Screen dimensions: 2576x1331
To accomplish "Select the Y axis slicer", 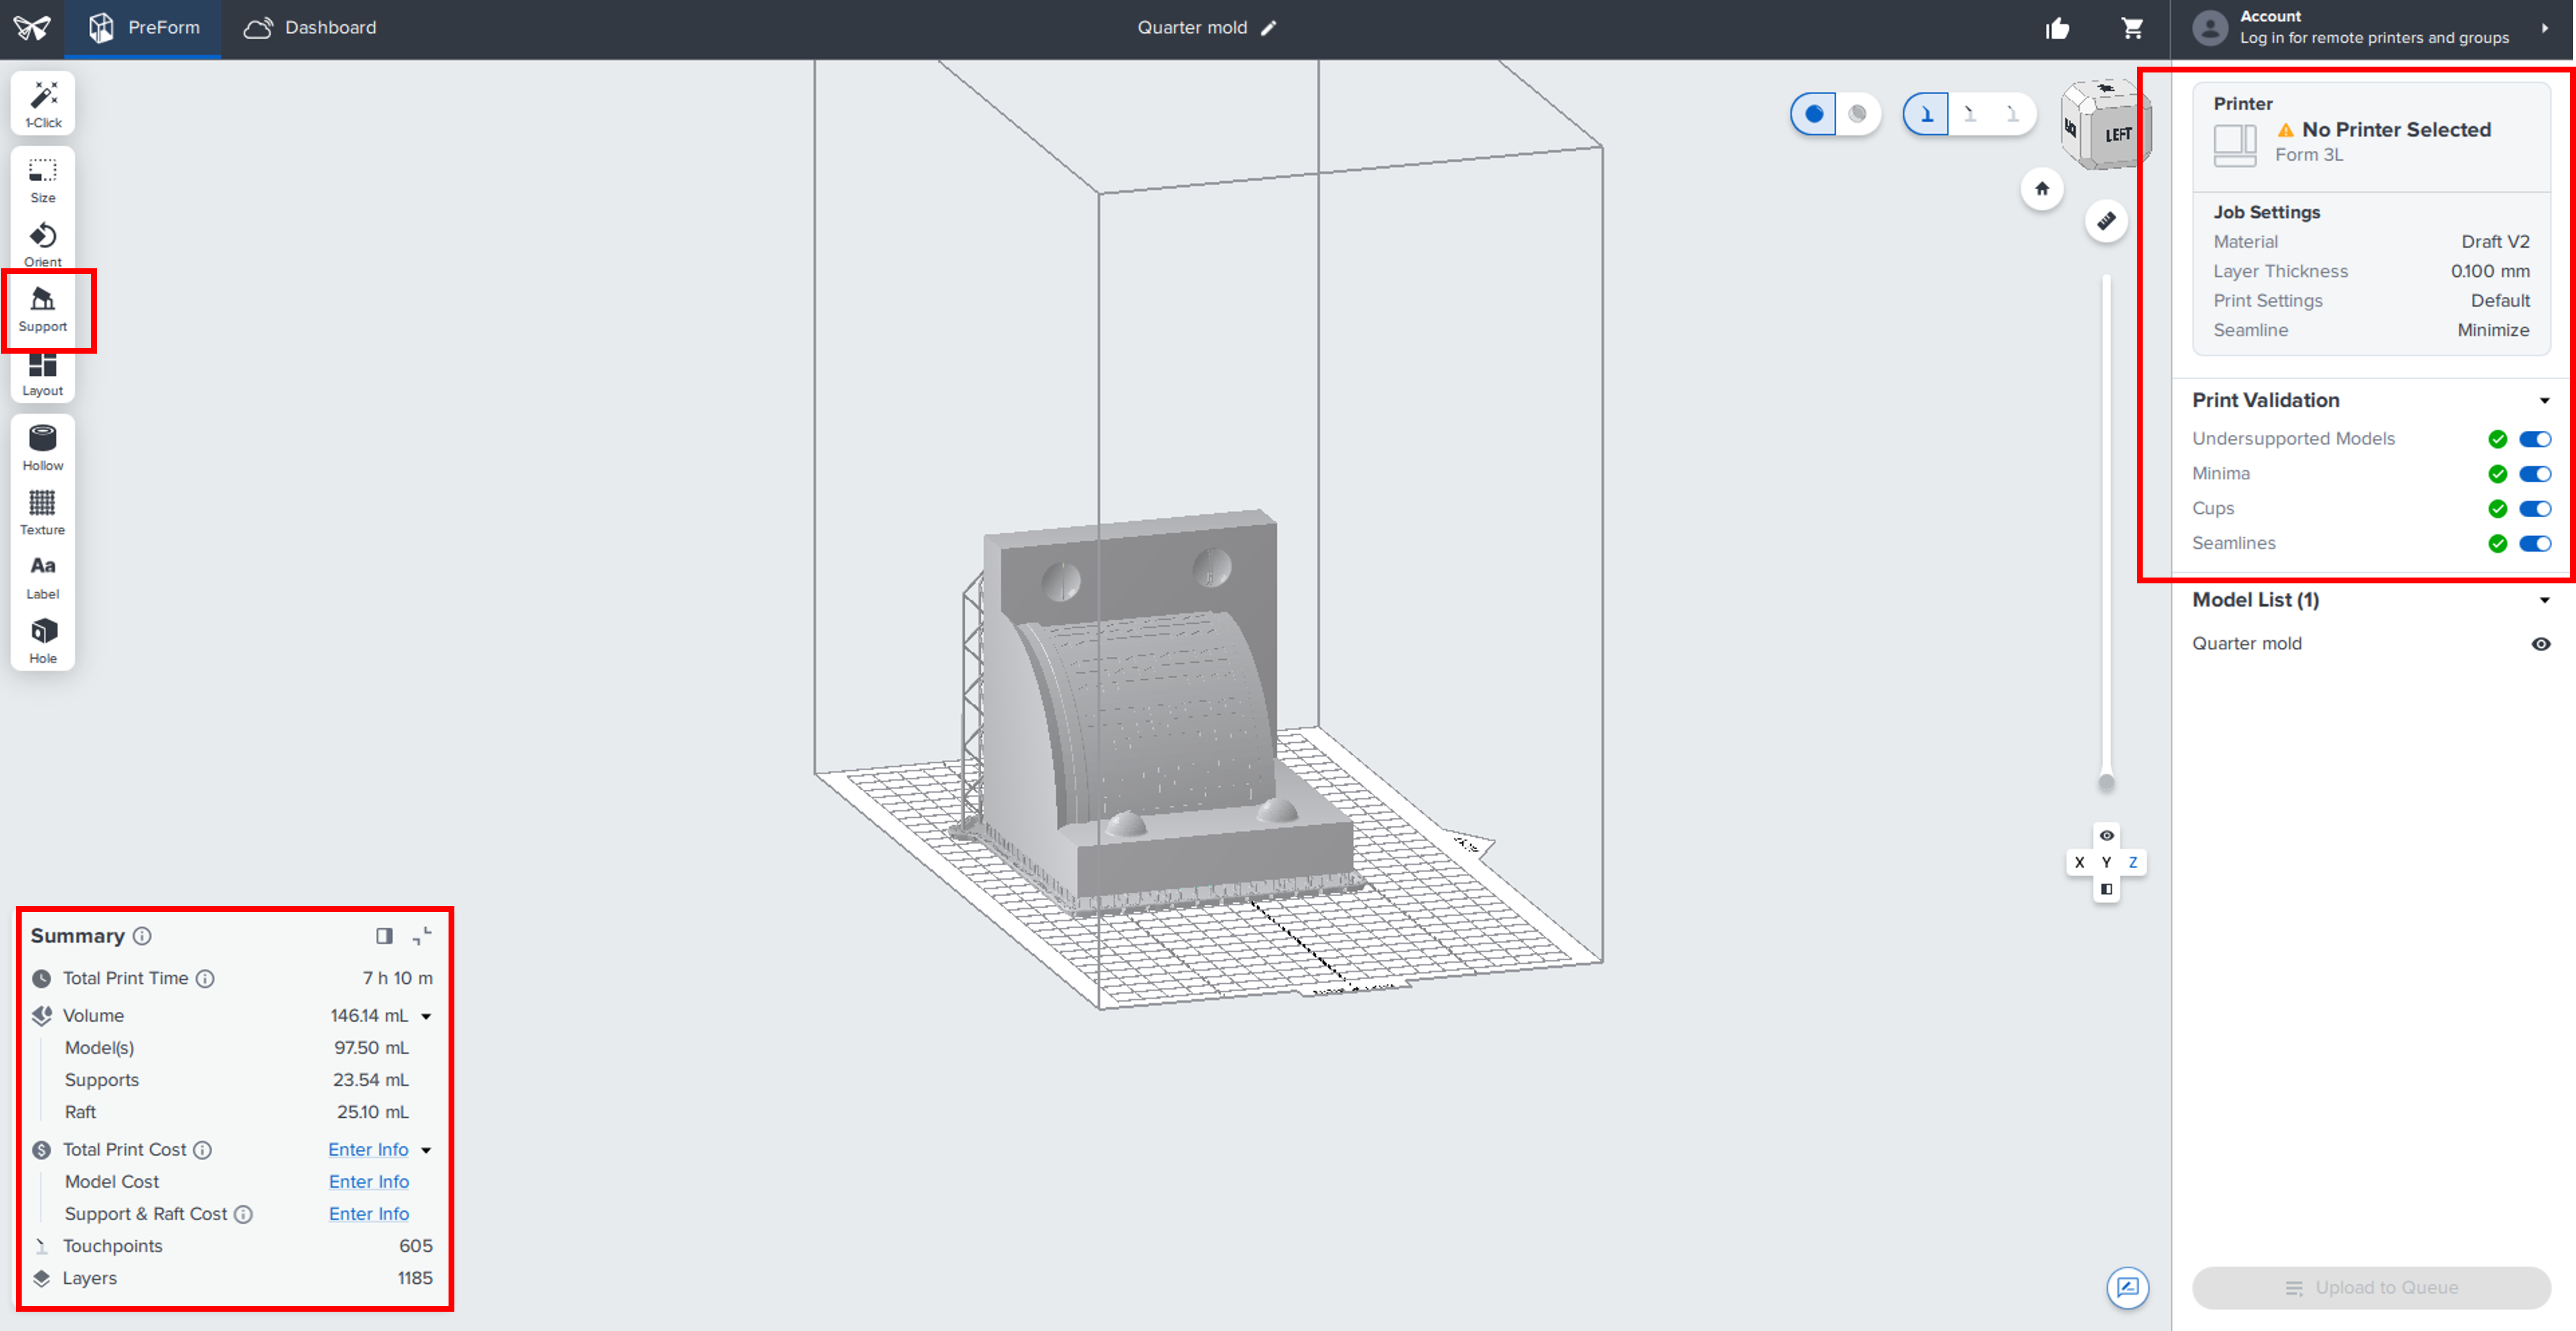I will [x=2106, y=862].
